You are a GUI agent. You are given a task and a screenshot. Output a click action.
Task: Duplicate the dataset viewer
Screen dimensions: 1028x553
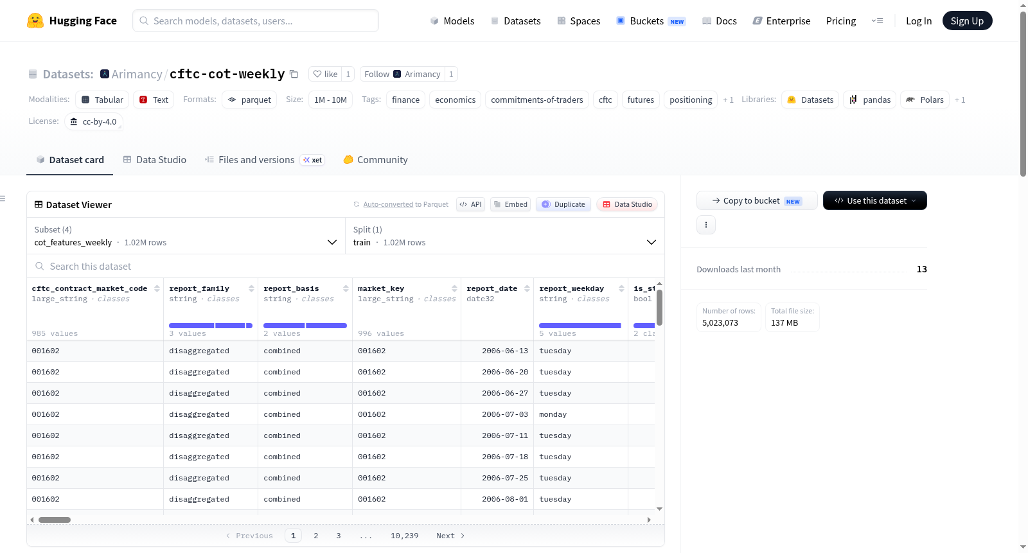click(563, 204)
